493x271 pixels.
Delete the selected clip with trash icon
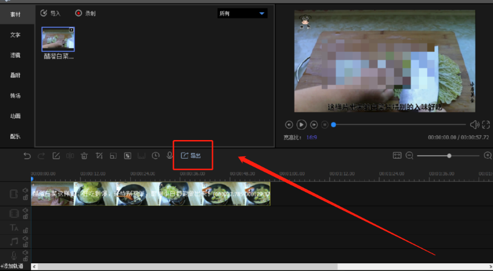(84, 156)
